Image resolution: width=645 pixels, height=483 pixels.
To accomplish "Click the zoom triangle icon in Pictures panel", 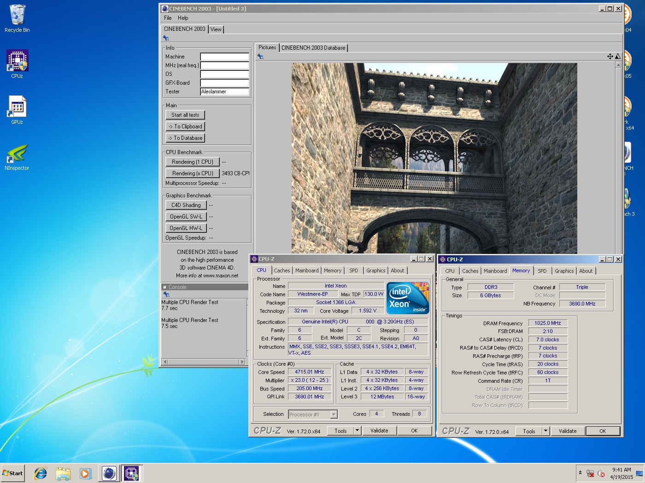I will pyautogui.click(x=618, y=56).
